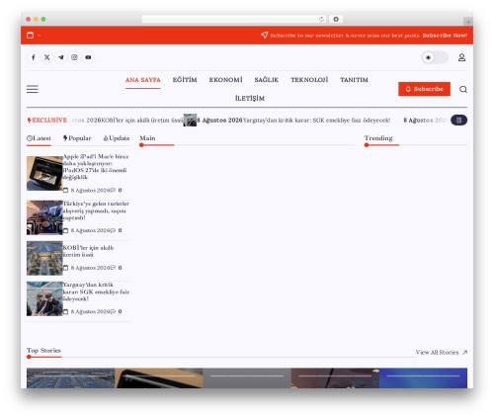Image resolution: width=494 pixels, height=418 pixels.
Task: Open the SAĞLIK menu
Action: pyautogui.click(x=267, y=80)
